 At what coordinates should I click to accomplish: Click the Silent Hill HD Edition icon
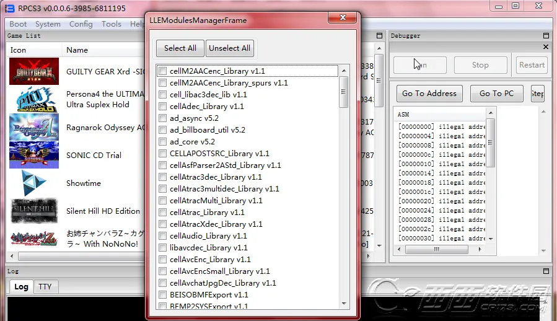[x=34, y=211]
